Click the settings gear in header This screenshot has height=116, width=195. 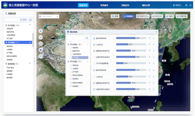[x=186, y=5]
